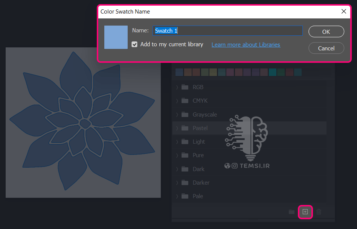Viewport: 357px width, 229px height.
Task: Click the Pale group folder icon
Action: [185, 196]
